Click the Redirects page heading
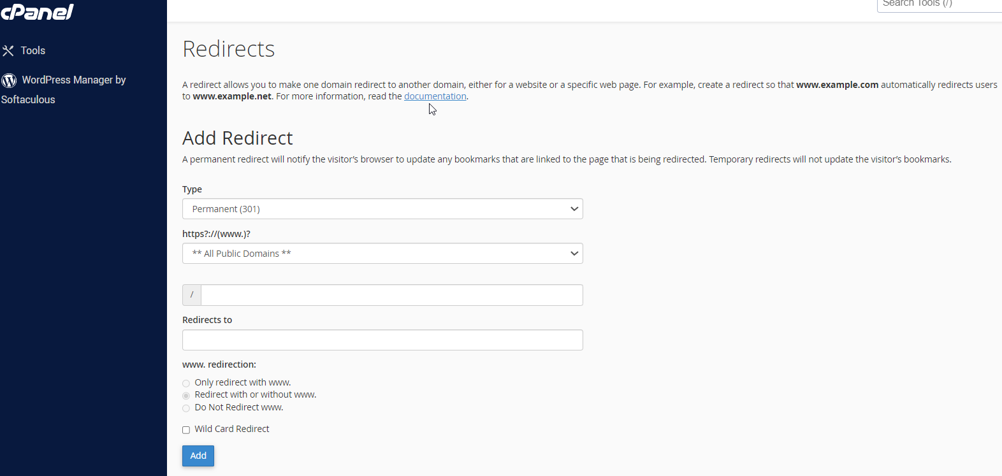 [x=229, y=49]
